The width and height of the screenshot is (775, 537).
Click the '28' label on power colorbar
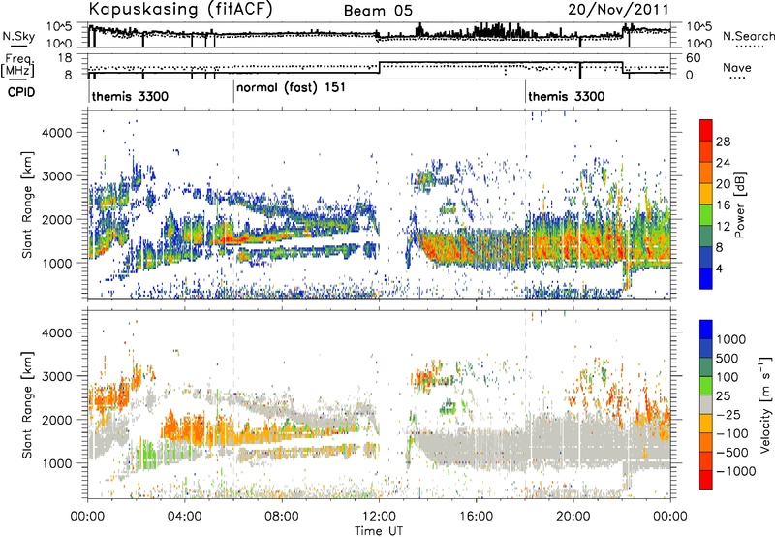(x=723, y=142)
